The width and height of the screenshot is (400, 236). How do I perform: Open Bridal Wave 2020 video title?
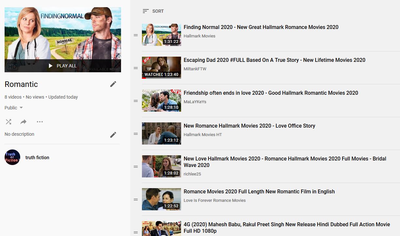(x=285, y=162)
